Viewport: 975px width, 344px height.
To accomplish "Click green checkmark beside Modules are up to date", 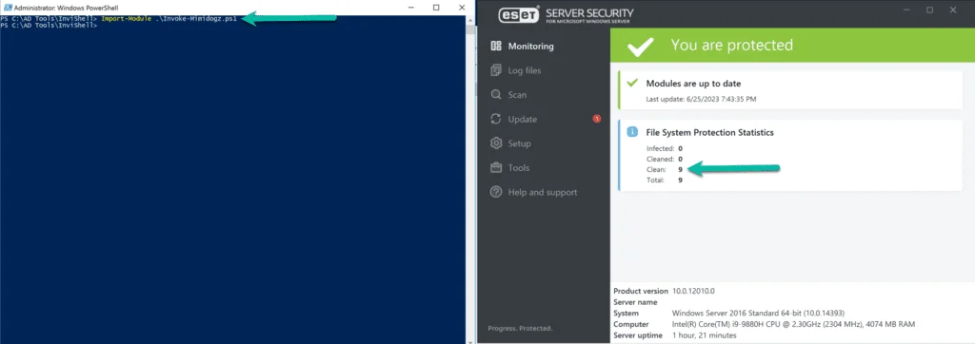I will [x=632, y=83].
